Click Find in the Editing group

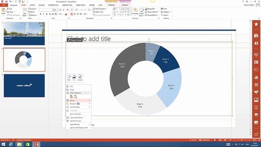(x=164, y=9)
